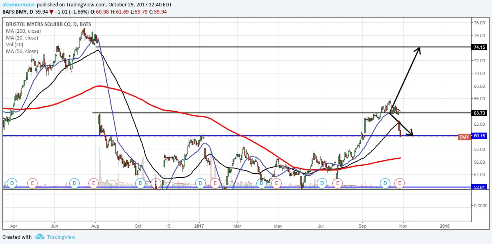Screen dimensions: 492x244
Task: Open the dividend marker in April 2017
Action: tap(262, 183)
